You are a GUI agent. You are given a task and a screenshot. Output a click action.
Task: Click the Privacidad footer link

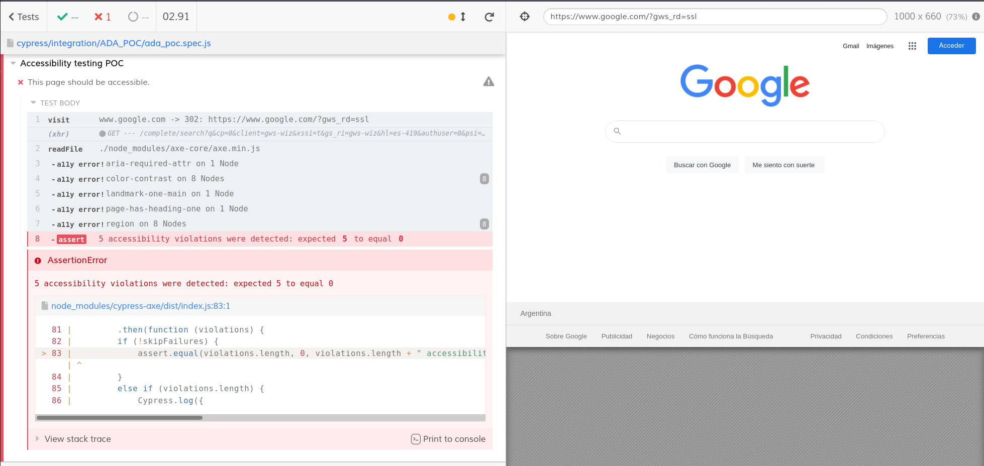[826, 336]
